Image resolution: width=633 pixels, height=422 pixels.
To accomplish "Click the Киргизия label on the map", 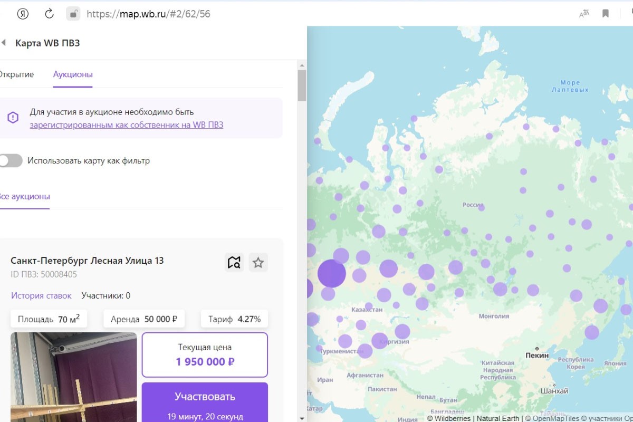I will 395,341.
